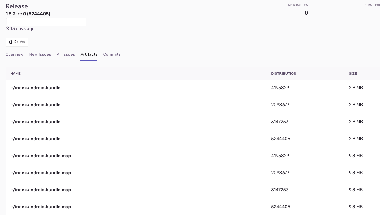Click the clock icon beside 13 days ago
This screenshot has height=215, width=380.
coord(7,28)
